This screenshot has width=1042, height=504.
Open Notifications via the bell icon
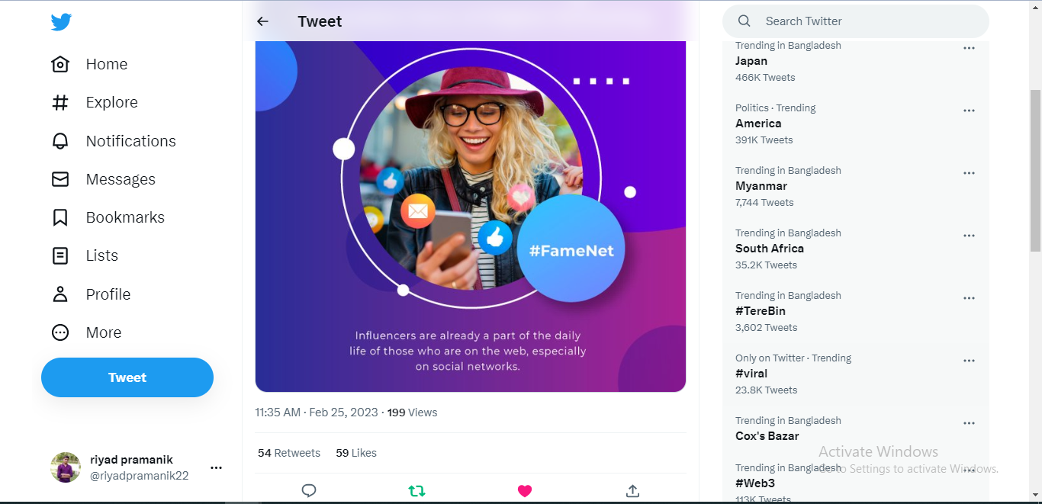(x=60, y=141)
